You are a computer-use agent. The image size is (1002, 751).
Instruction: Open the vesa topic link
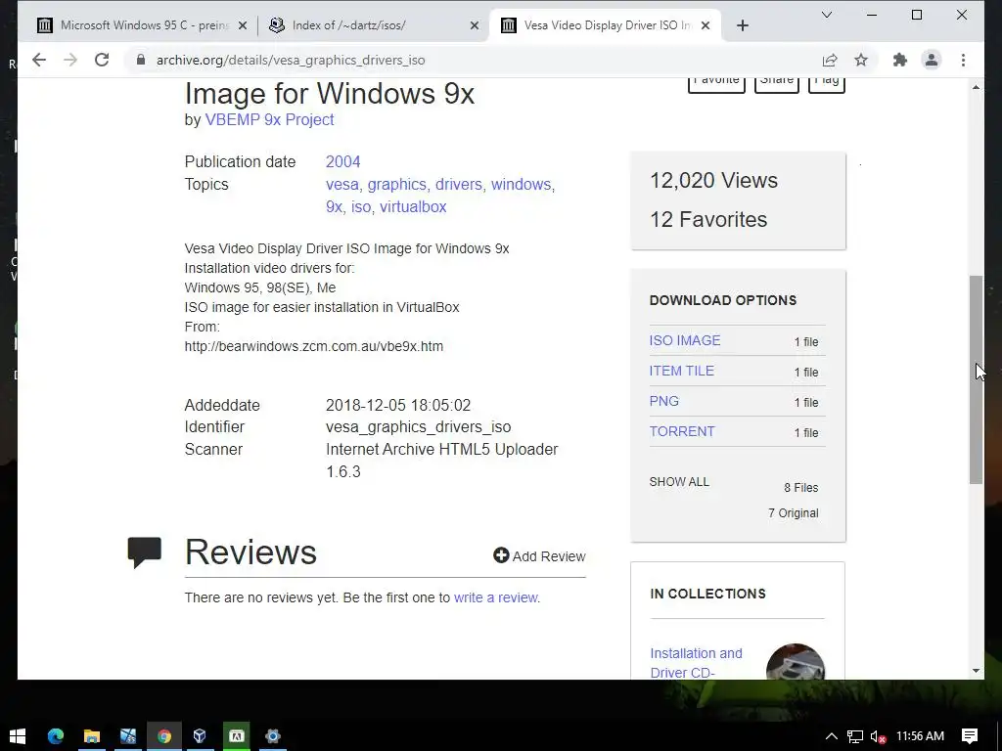coord(342,184)
